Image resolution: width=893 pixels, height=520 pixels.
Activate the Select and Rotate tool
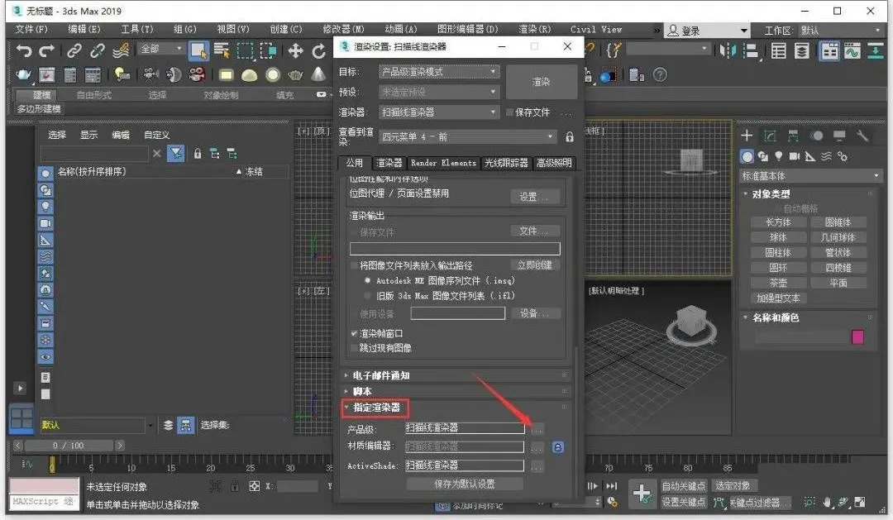tap(319, 51)
